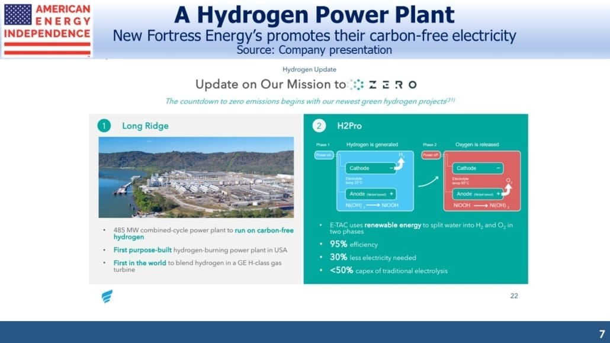Screen dimensions: 610x343
Task: Click the 'First in the world' bullet text
Action: [x=198, y=266]
